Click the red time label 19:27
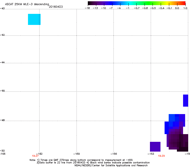This screenshot has width=190, height=167. (x=35, y=156)
